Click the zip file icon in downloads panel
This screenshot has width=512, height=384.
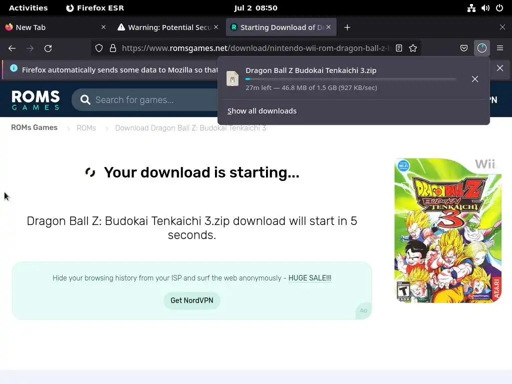(232, 78)
